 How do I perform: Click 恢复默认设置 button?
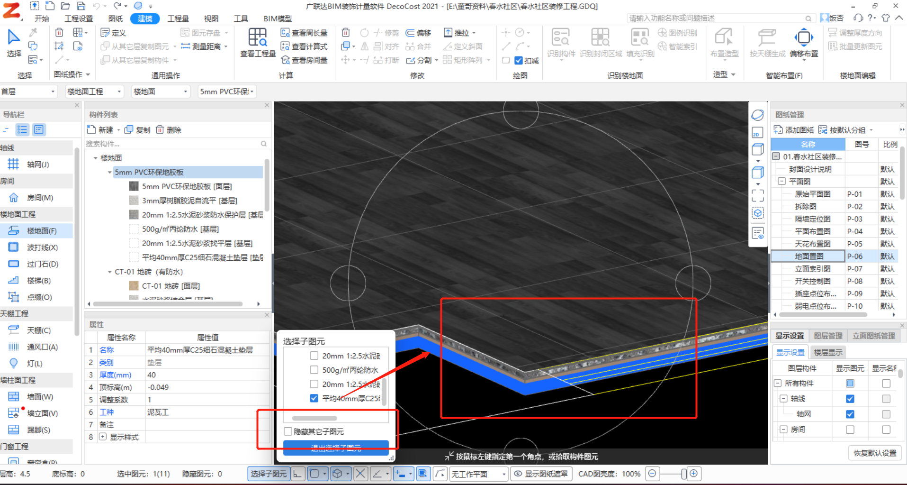[875, 453]
